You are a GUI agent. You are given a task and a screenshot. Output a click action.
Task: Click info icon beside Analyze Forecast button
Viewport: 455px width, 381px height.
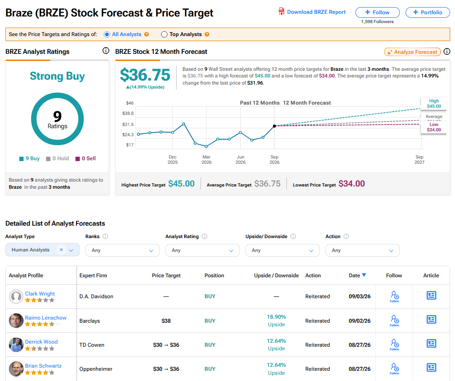(x=447, y=51)
